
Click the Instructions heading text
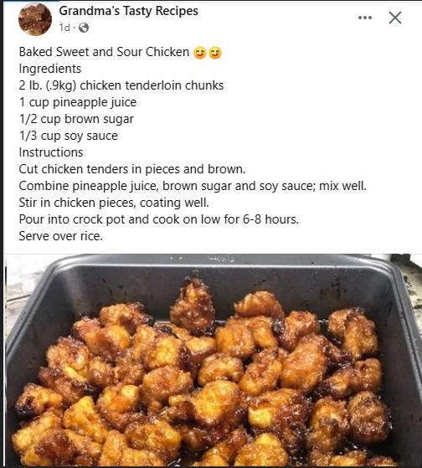click(51, 152)
